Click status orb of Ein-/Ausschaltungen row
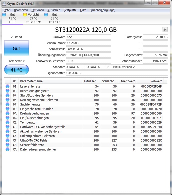Viewport: 172px width, 195px height. coord(7,118)
